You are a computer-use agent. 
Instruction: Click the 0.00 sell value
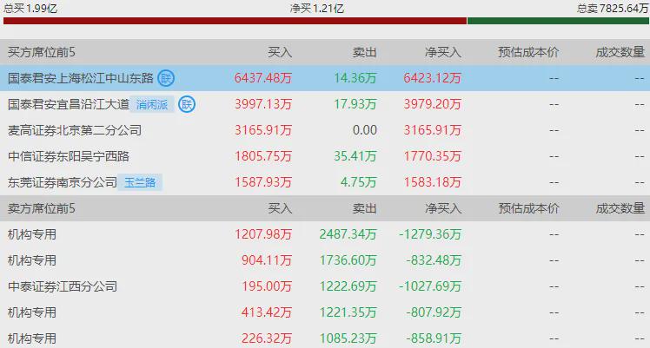(365, 130)
